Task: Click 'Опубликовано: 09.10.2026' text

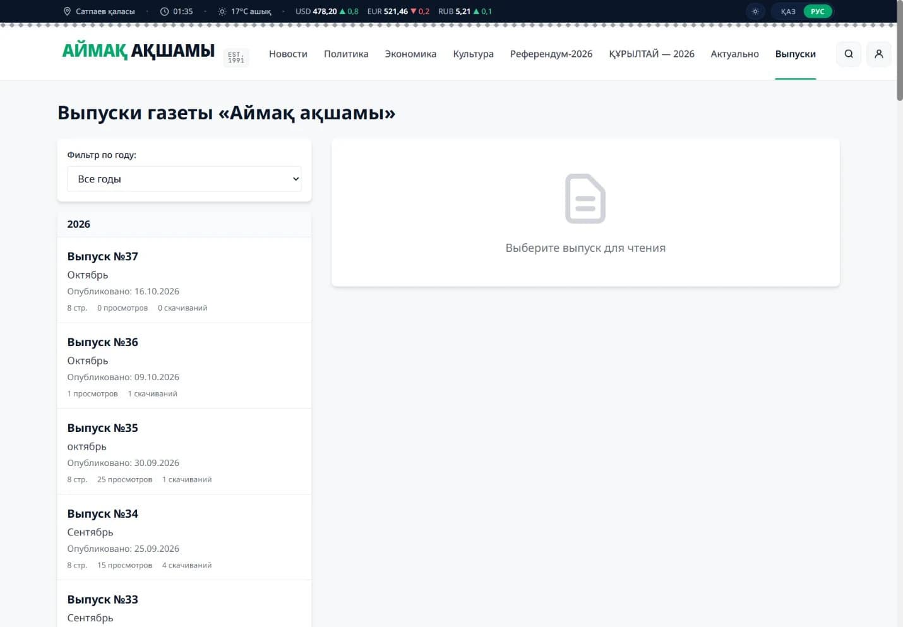Action: coord(123,377)
